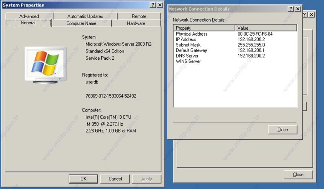Switch to the Hardware tab
Image resolution: width=324 pixels, height=189 pixels.
(136, 23)
